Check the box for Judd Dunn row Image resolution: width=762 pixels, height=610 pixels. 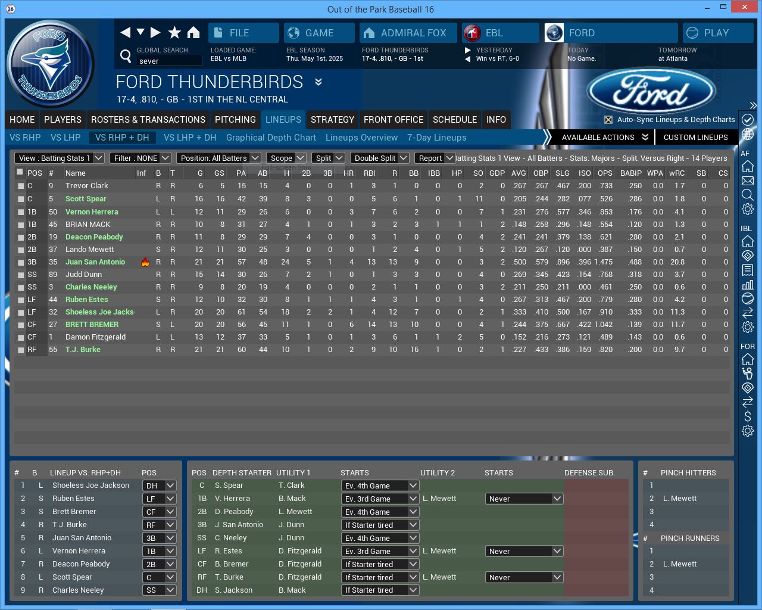[20, 275]
